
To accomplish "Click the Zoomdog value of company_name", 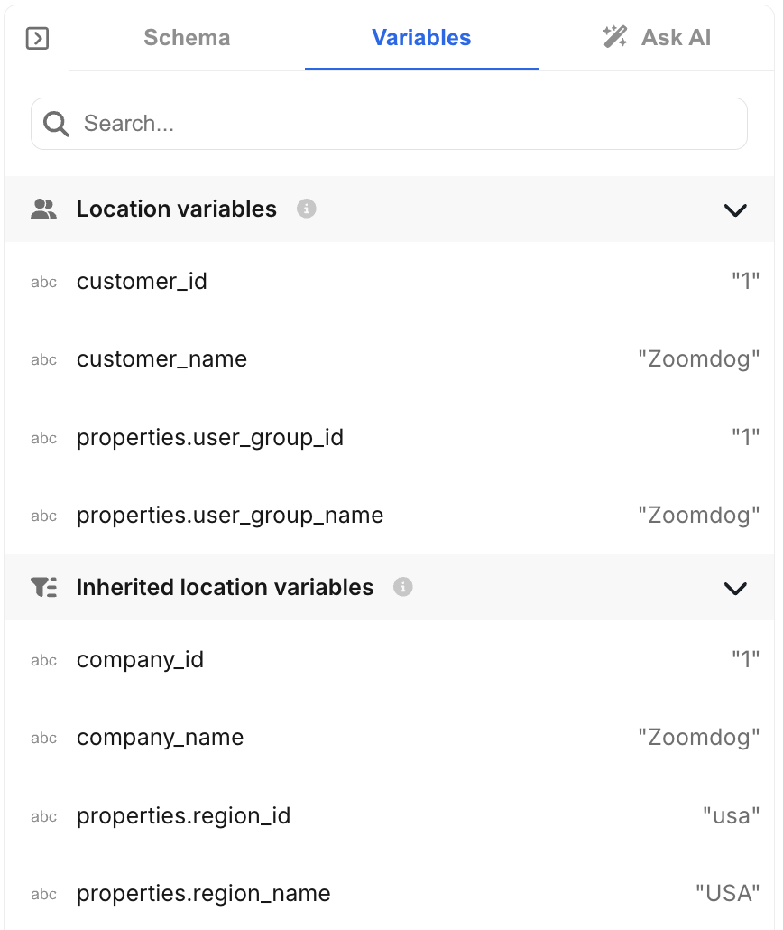I will tap(699, 737).
